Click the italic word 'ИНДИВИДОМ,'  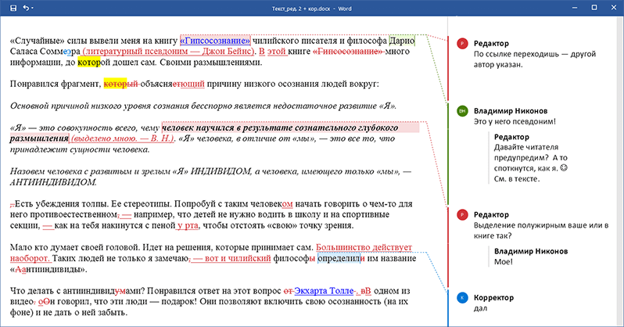pyautogui.click(x=221, y=171)
